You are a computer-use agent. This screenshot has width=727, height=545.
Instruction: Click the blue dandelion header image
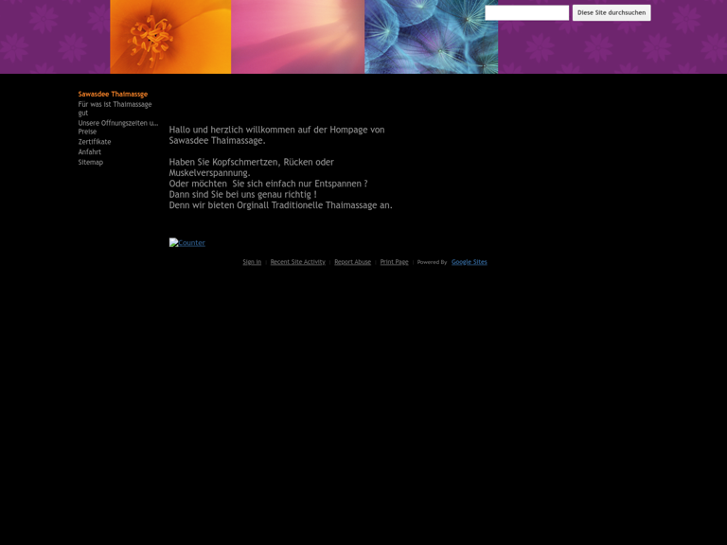pos(432,37)
